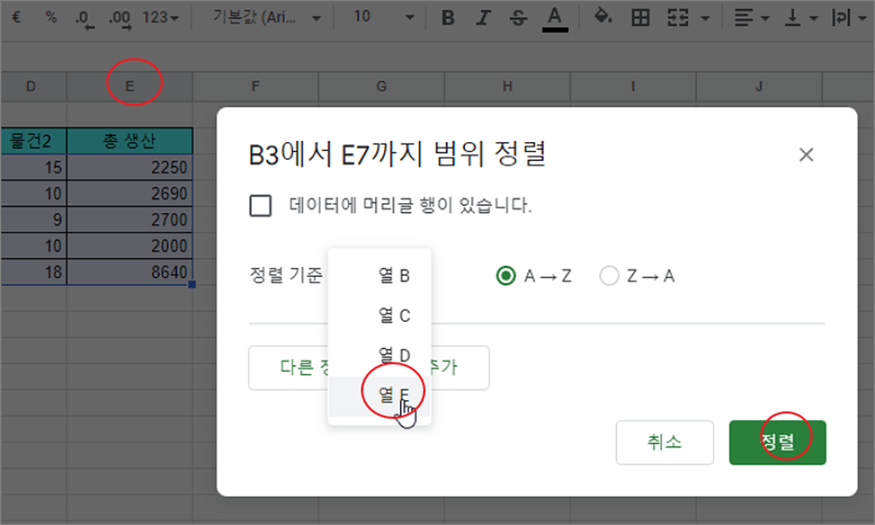Viewport: 875px width, 525px height.
Task: Open the cell borders tool
Action: (640, 18)
